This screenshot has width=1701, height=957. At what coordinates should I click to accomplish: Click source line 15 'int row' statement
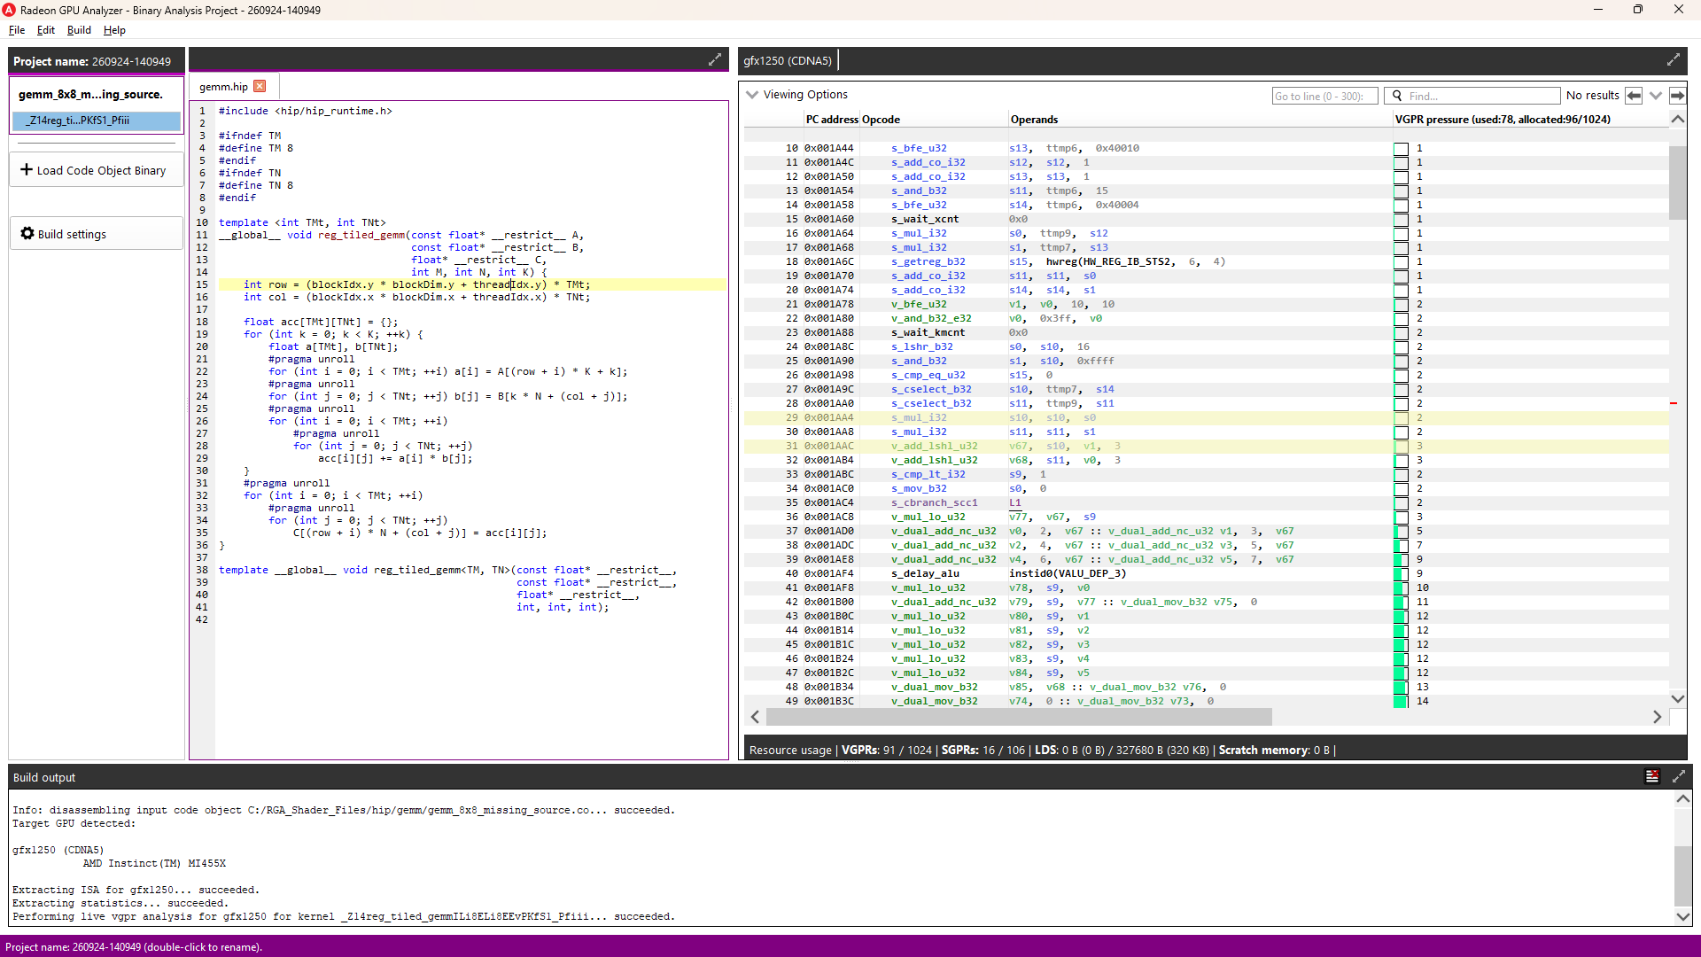pos(416,284)
